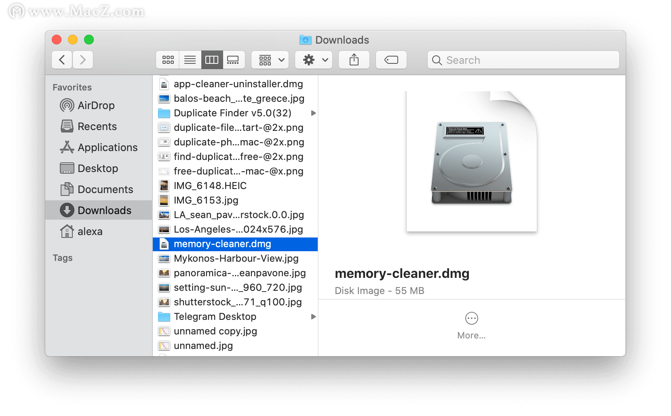Viewport: 671px width, 416px height.
Task: Select IMG_6148.HEIC file
Action: click(235, 186)
